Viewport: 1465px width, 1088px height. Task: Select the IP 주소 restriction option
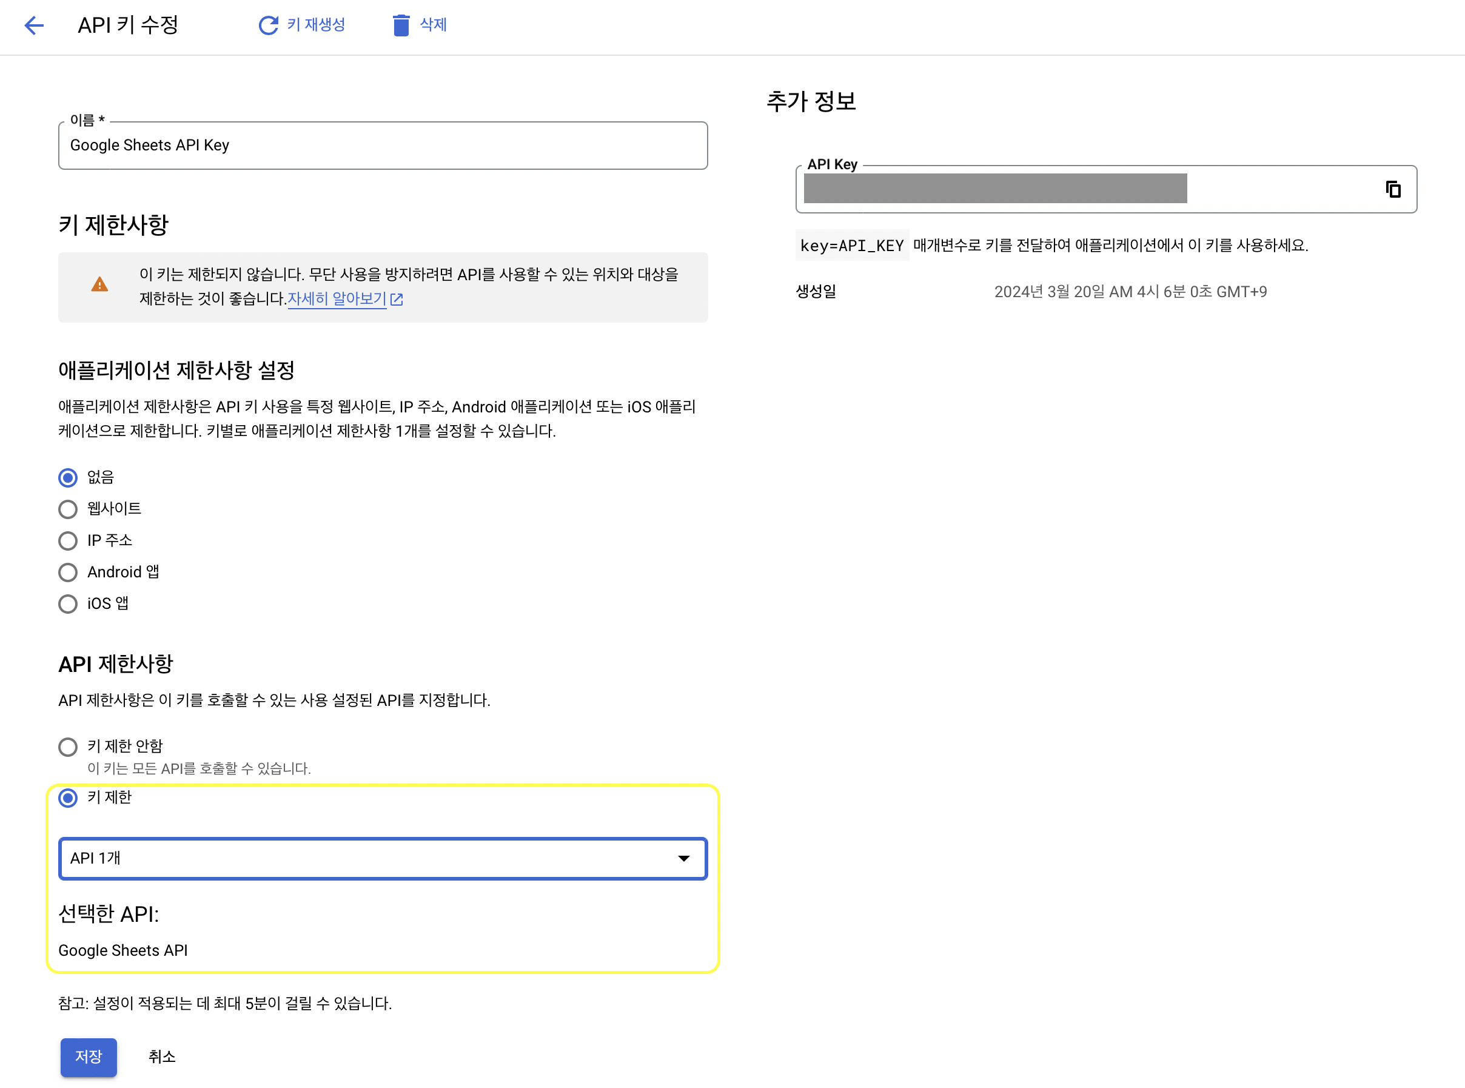pyautogui.click(x=68, y=541)
